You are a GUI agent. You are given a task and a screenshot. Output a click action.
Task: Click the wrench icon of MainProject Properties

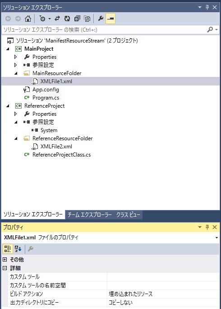click(27, 57)
